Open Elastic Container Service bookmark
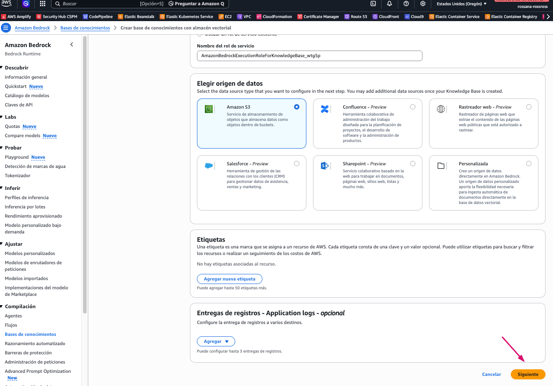This screenshot has height=386, width=553. click(454, 17)
